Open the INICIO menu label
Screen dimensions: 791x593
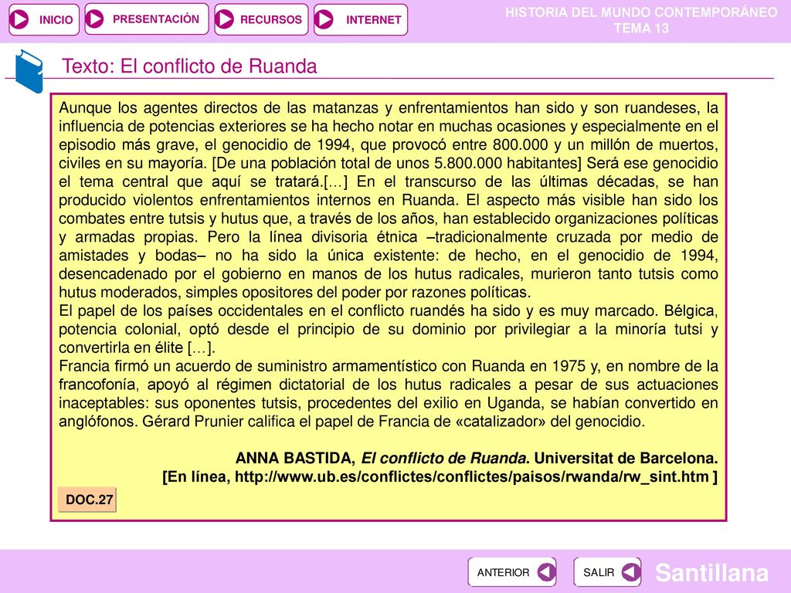click(x=56, y=19)
